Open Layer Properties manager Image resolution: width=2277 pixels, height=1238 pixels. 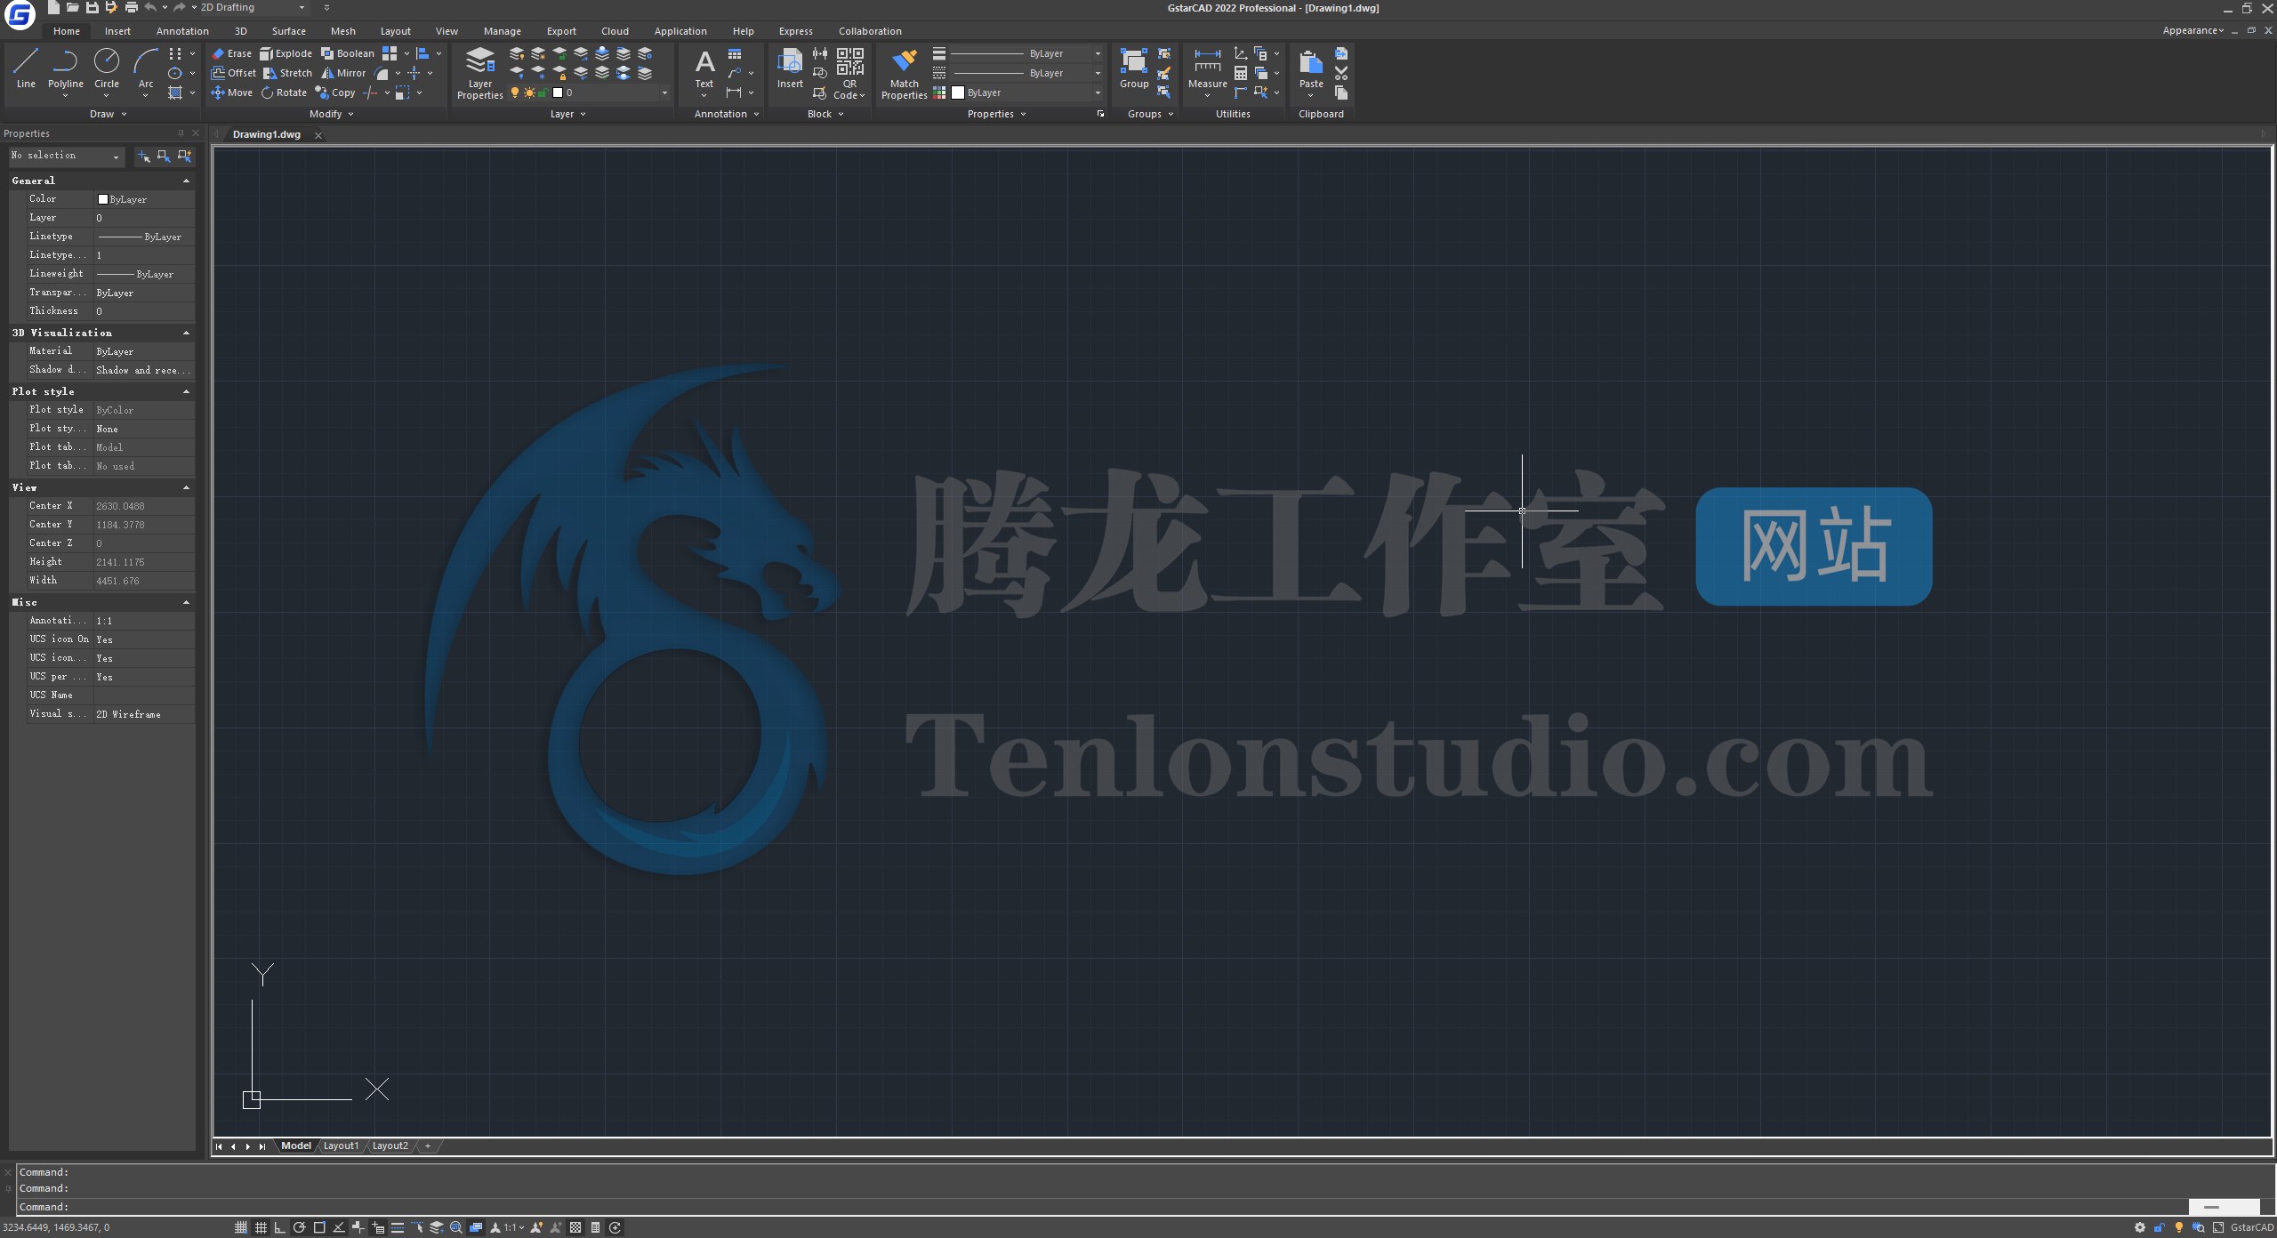pyautogui.click(x=480, y=73)
